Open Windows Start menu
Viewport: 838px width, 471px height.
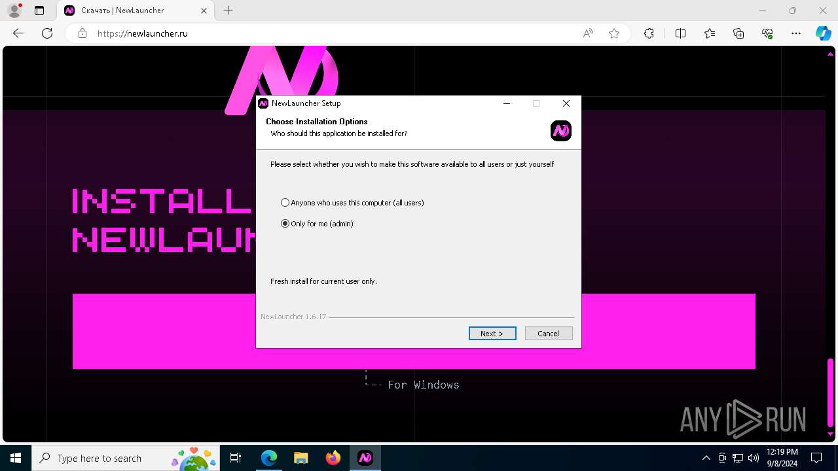pyautogui.click(x=16, y=458)
